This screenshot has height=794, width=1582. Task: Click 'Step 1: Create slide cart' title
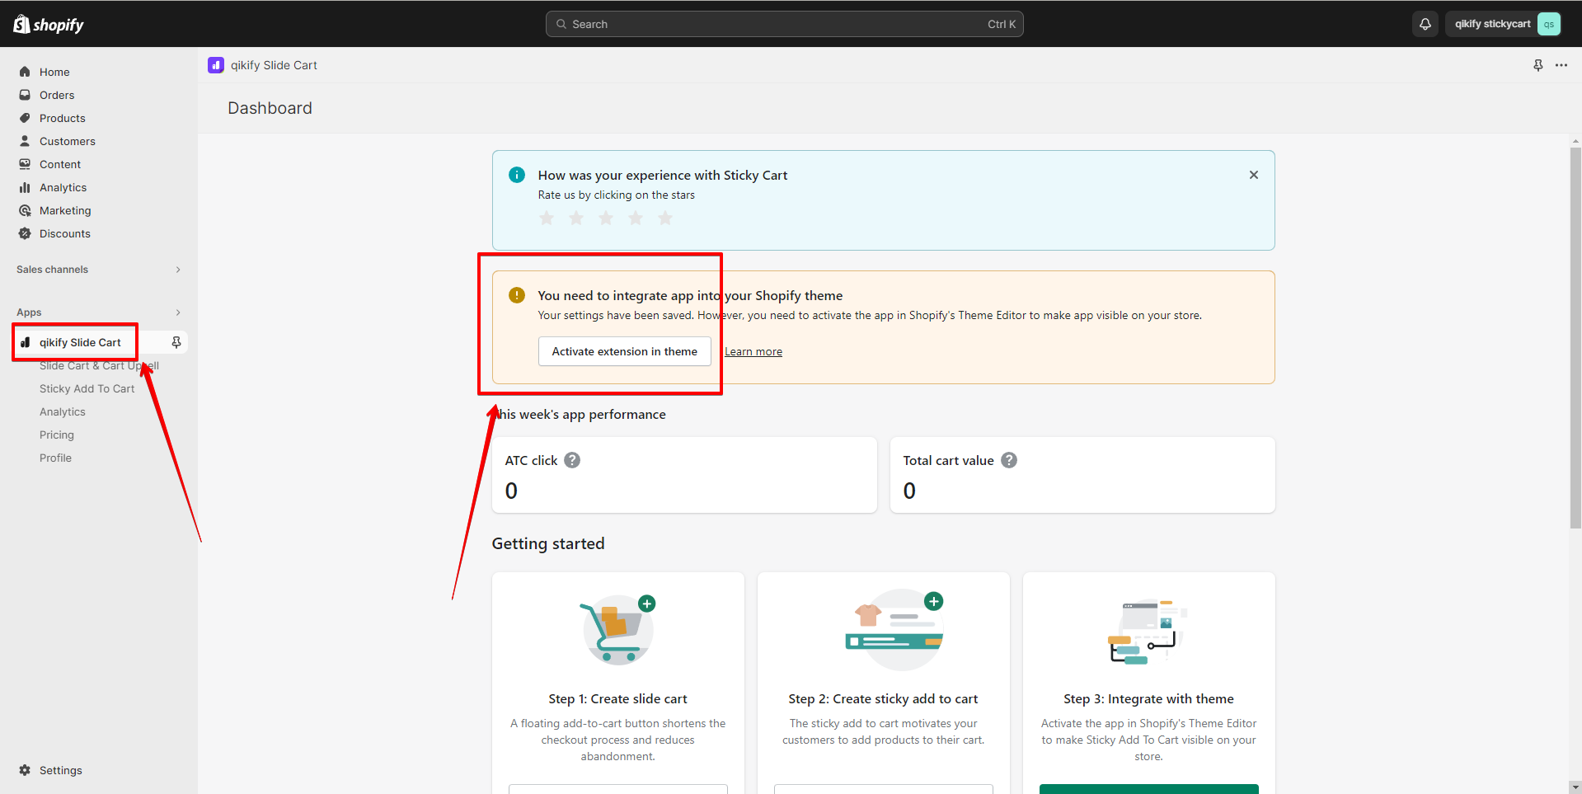tap(618, 699)
